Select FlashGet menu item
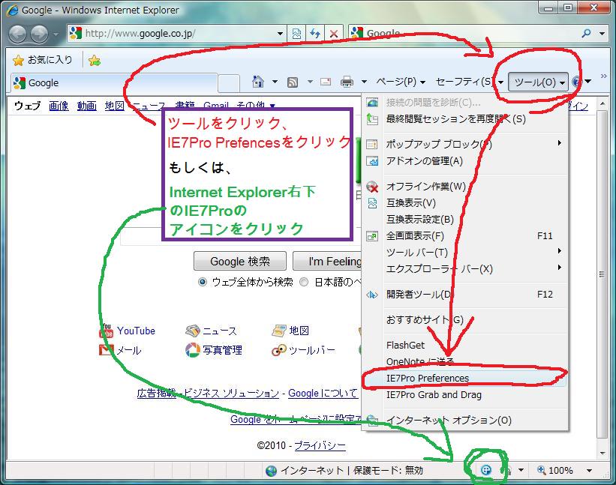 pyautogui.click(x=464, y=345)
